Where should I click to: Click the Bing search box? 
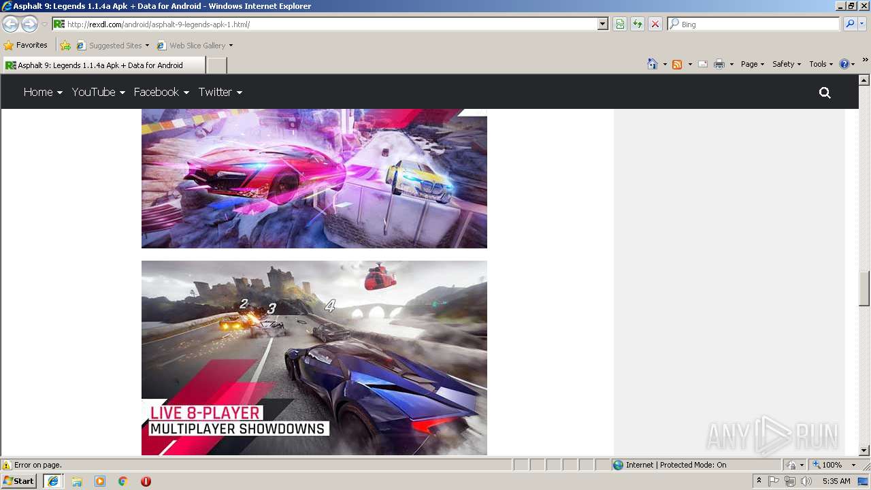(753, 24)
